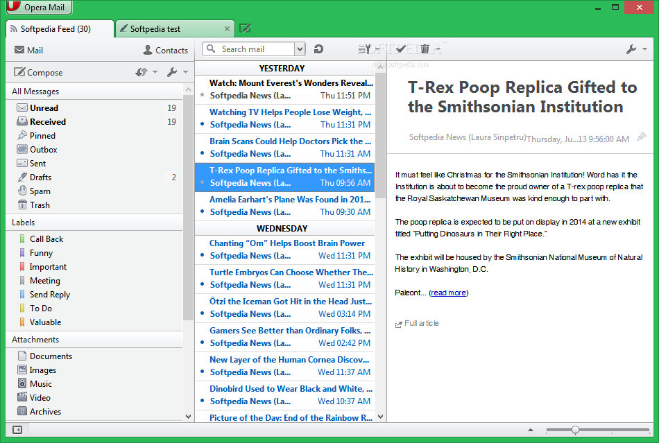Select the Call Back label
Screen dimensions: 659x443
point(94,239)
